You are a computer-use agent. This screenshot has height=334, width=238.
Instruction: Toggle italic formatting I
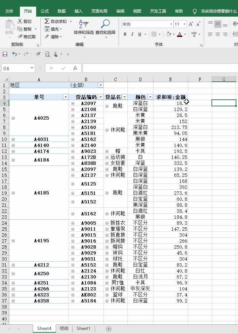[x=132, y=34]
